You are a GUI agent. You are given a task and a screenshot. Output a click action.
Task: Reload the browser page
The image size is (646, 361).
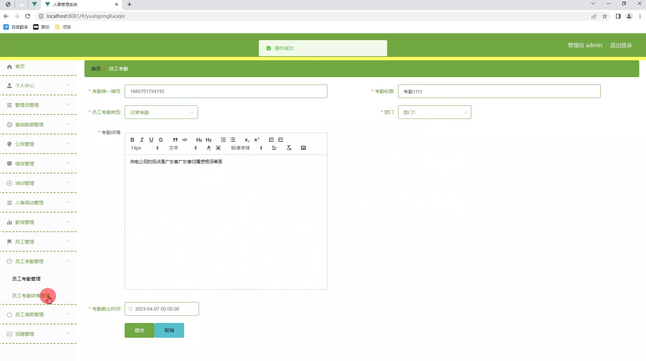[x=28, y=16]
